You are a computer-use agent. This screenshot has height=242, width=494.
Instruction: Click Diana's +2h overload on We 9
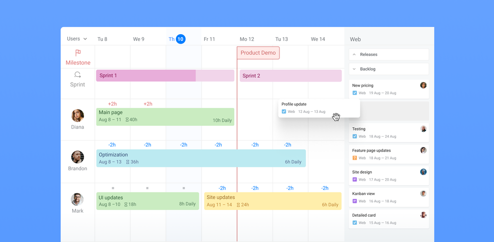(x=148, y=103)
